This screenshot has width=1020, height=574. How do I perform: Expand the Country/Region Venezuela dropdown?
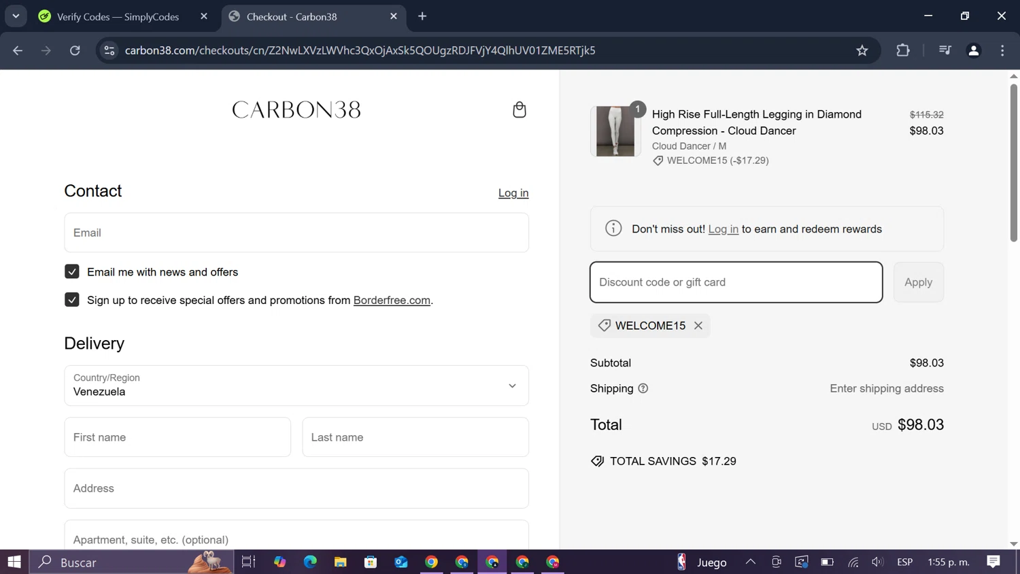(x=296, y=386)
